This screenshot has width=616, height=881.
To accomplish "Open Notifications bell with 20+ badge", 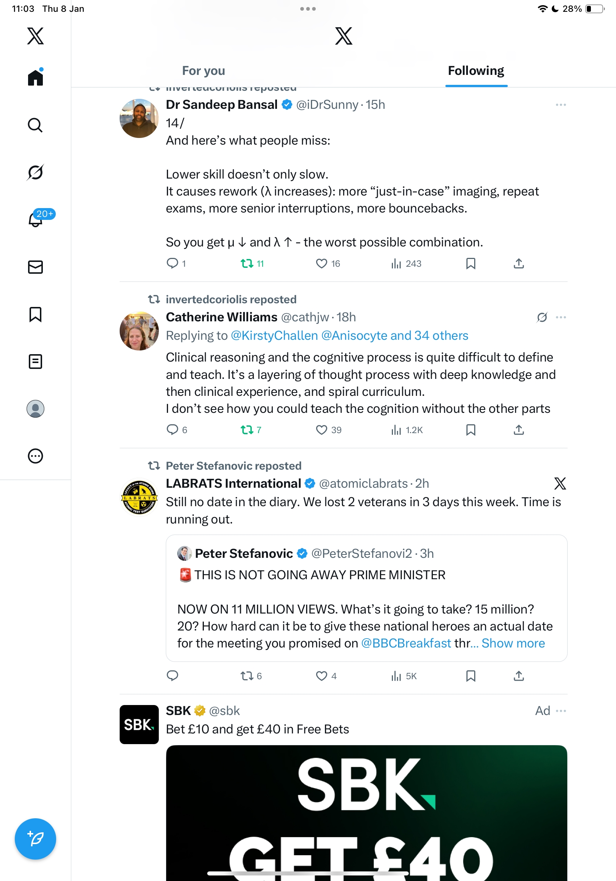I will (x=36, y=219).
